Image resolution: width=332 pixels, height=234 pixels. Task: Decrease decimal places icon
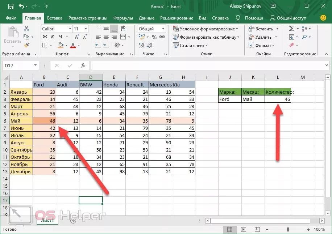pos(149,45)
